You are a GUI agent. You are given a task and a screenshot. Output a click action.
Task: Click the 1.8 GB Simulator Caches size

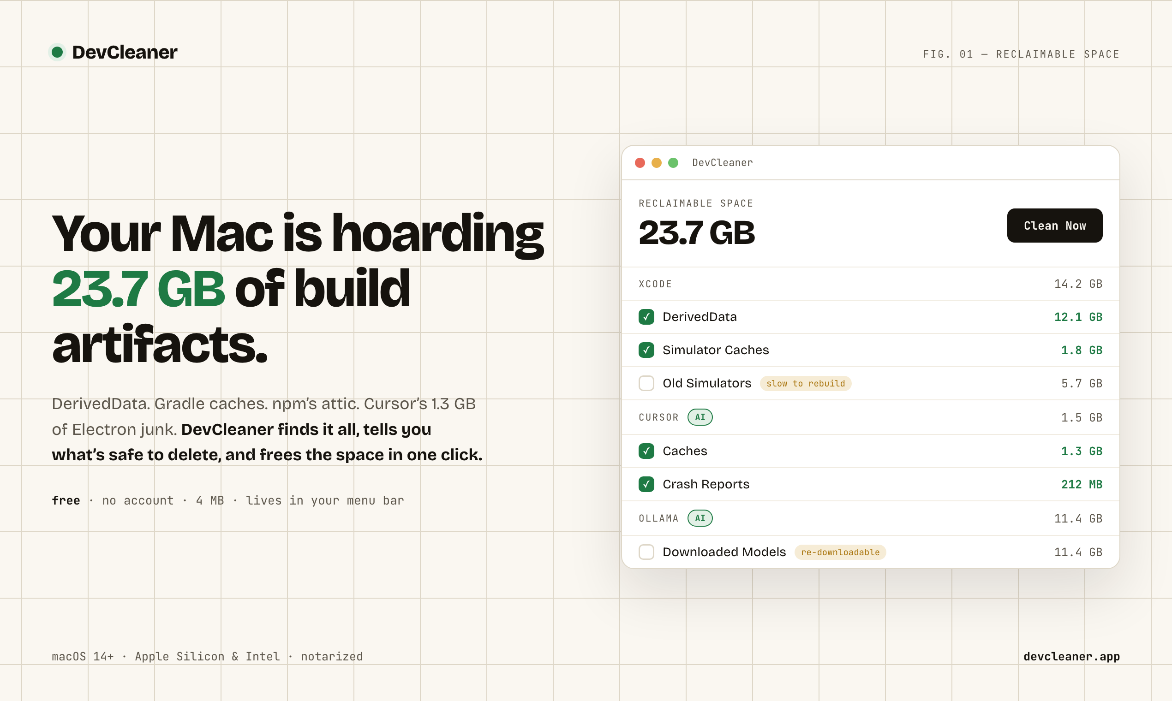point(1081,350)
